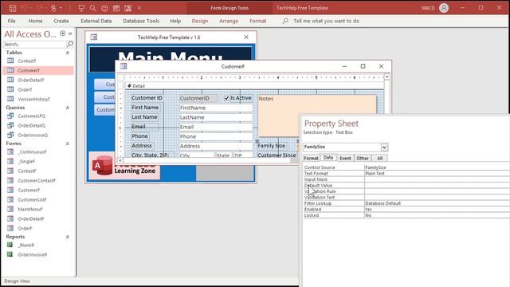The width and height of the screenshot is (510, 287).
Task: Click the CustomerF scroll up arrow
Action: tap(386, 77)
